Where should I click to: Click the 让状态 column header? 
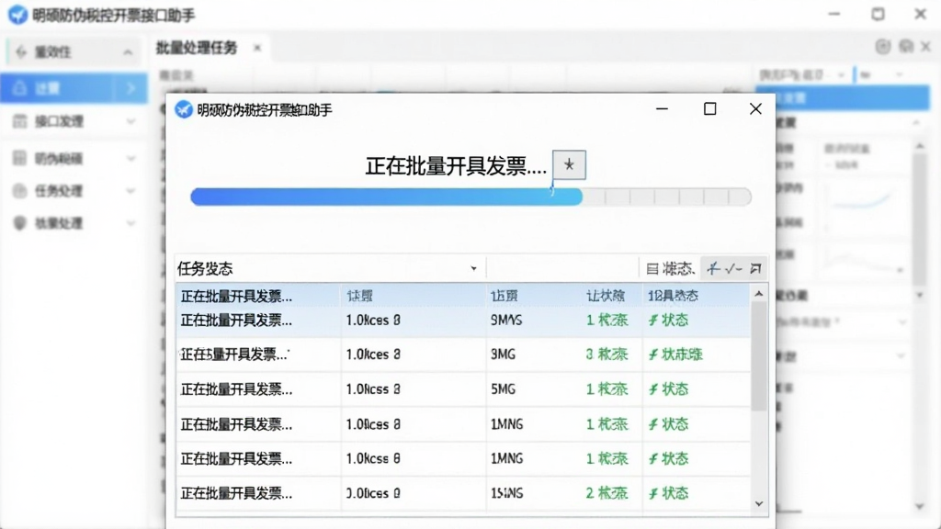[x=606, y=296]
